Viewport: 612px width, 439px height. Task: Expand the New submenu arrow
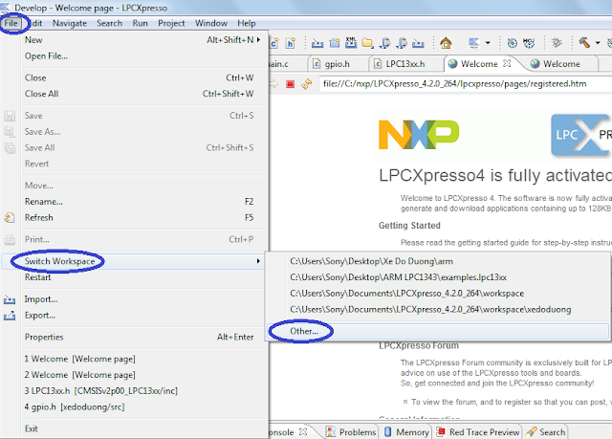pos(258,40)
